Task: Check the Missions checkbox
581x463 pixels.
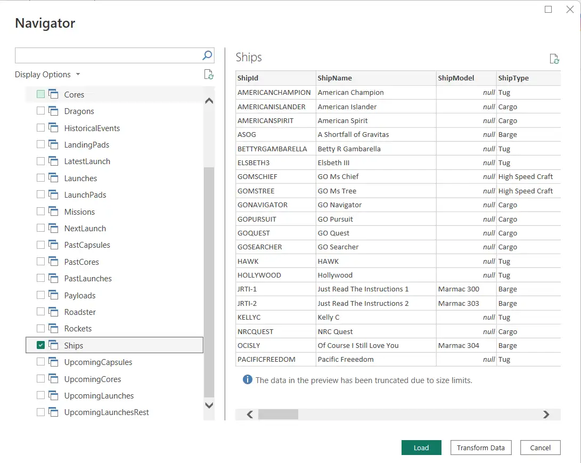Action: point(41,212)
